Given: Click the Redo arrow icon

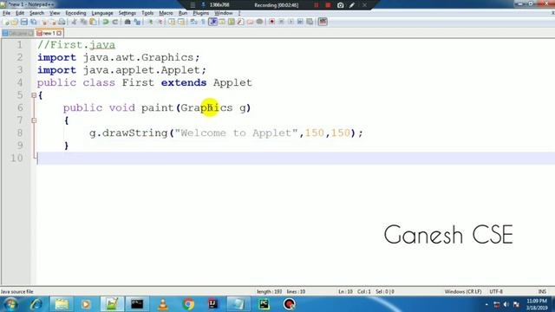Looking at the screenshot, I should pos(115,22).
